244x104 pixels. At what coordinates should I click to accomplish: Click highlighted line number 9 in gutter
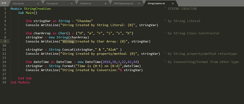point(5,41)
